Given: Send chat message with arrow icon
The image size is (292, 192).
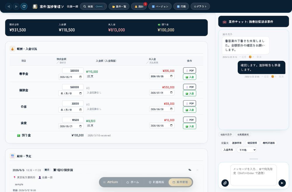Looking at the screenshot, I should 282,183.
